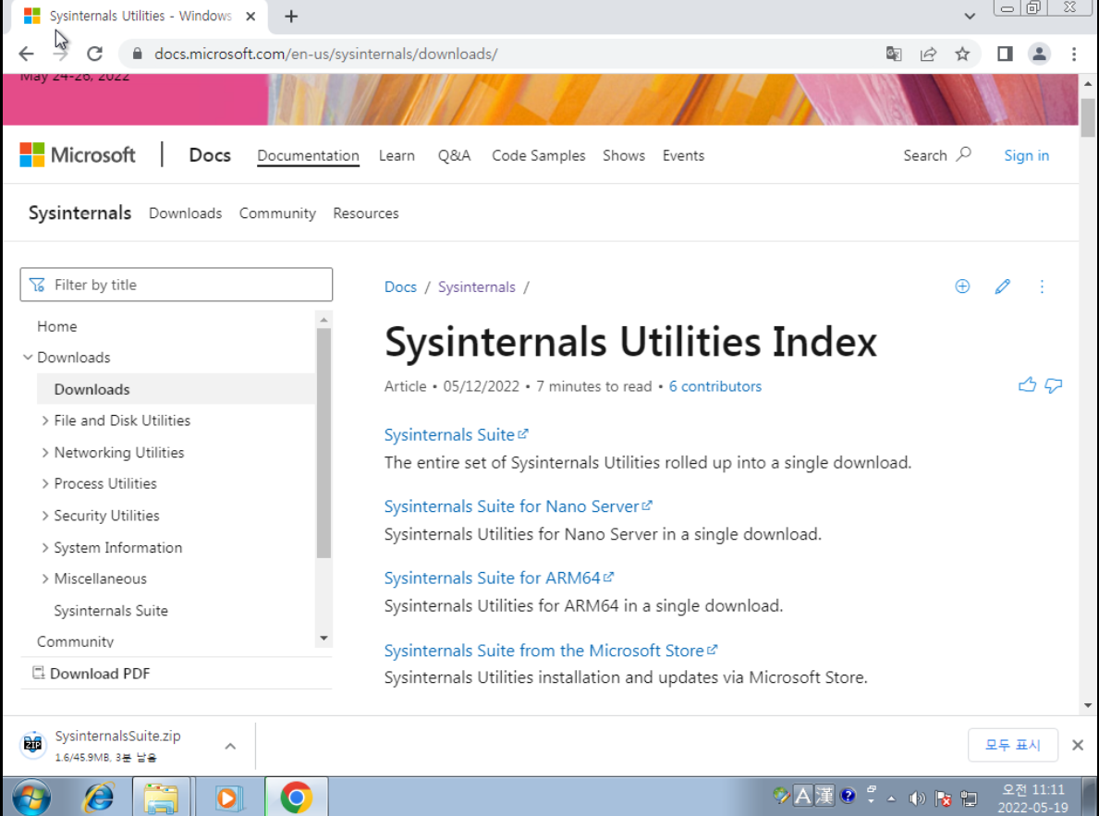Image resolution: width=1099 pixels, height=816 pixels.
Task: Open File Explorer from taskbar
Action: tap(161, 798)
